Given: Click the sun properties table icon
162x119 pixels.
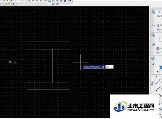Looking at the screenshot, I should [157, 48].
